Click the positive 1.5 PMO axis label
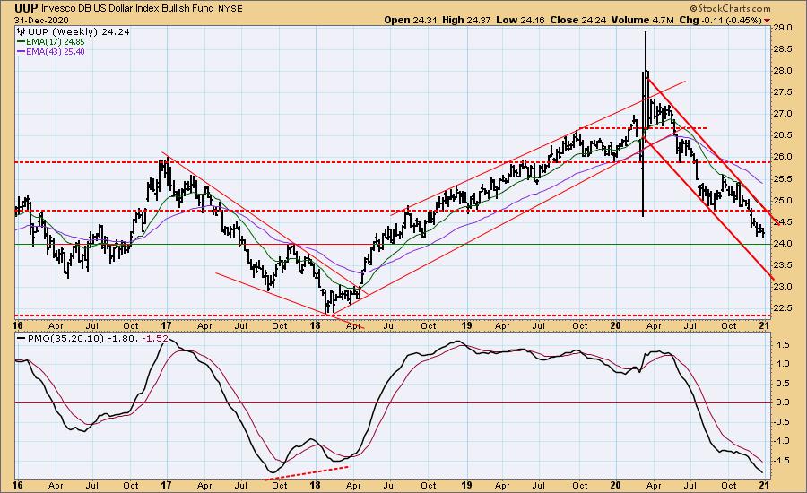This screenshot has width=807, height=493. coord(783,345)
